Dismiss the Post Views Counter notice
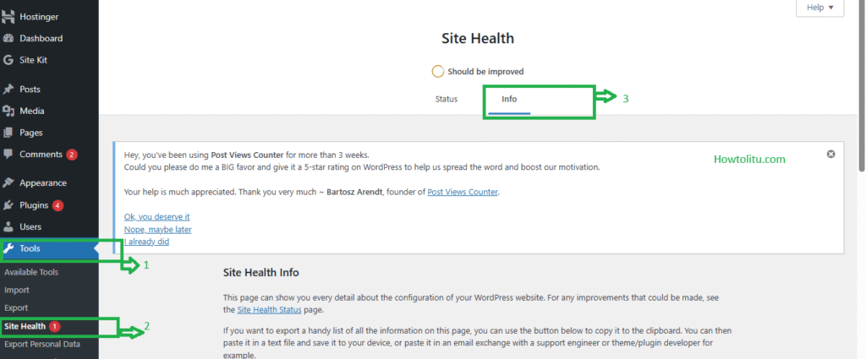866x359 pixels. tap(830, 154)
